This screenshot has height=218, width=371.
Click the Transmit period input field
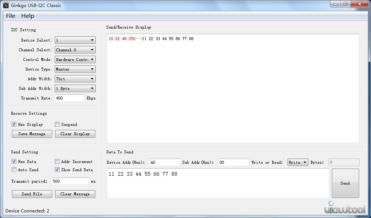click(70, 181)
